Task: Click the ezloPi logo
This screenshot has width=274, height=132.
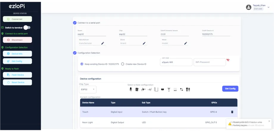Action: [x=17, y=6]
